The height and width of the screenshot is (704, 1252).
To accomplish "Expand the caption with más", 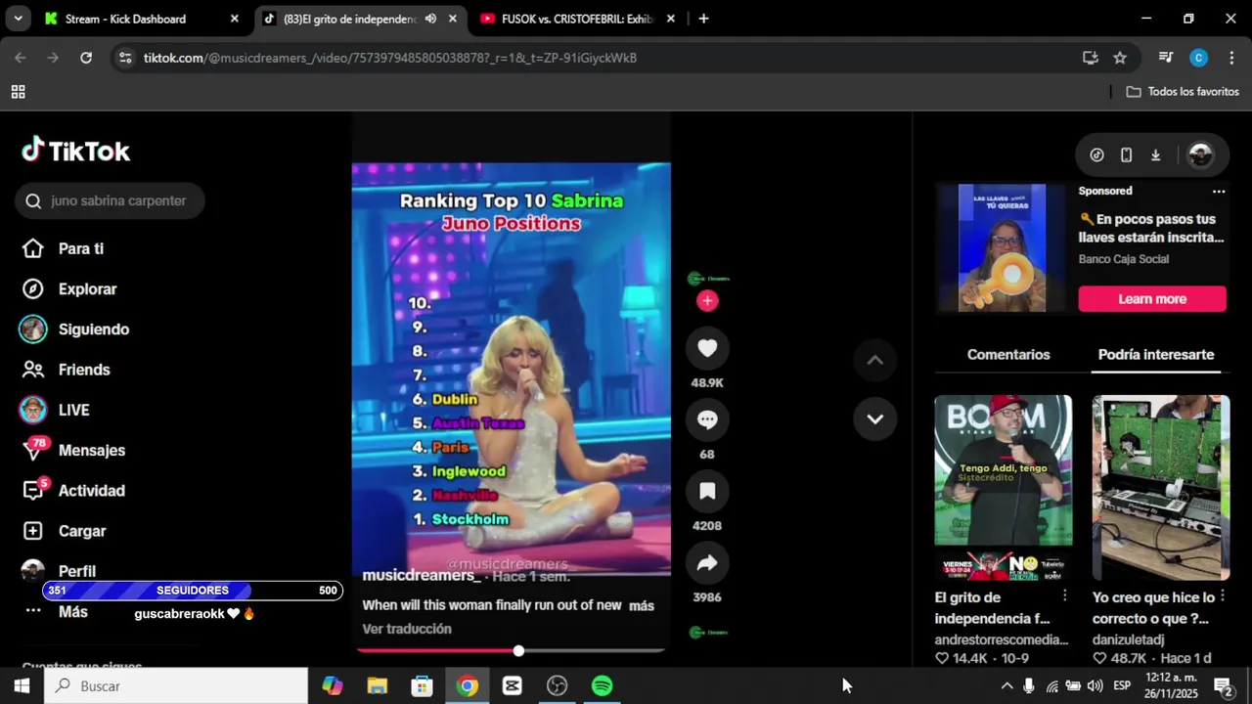I will 642,606.
